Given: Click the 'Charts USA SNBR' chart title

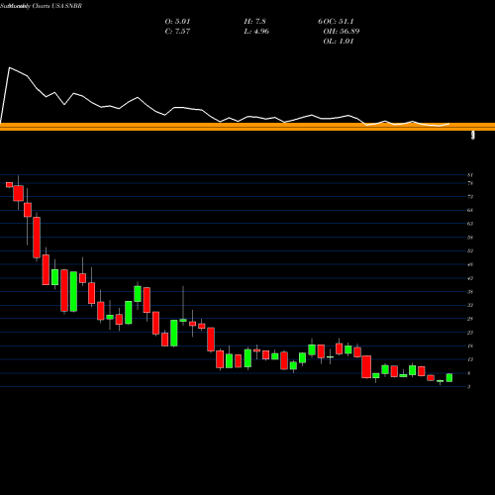Looking at the screenshot, I should click(x=57, y=6).
